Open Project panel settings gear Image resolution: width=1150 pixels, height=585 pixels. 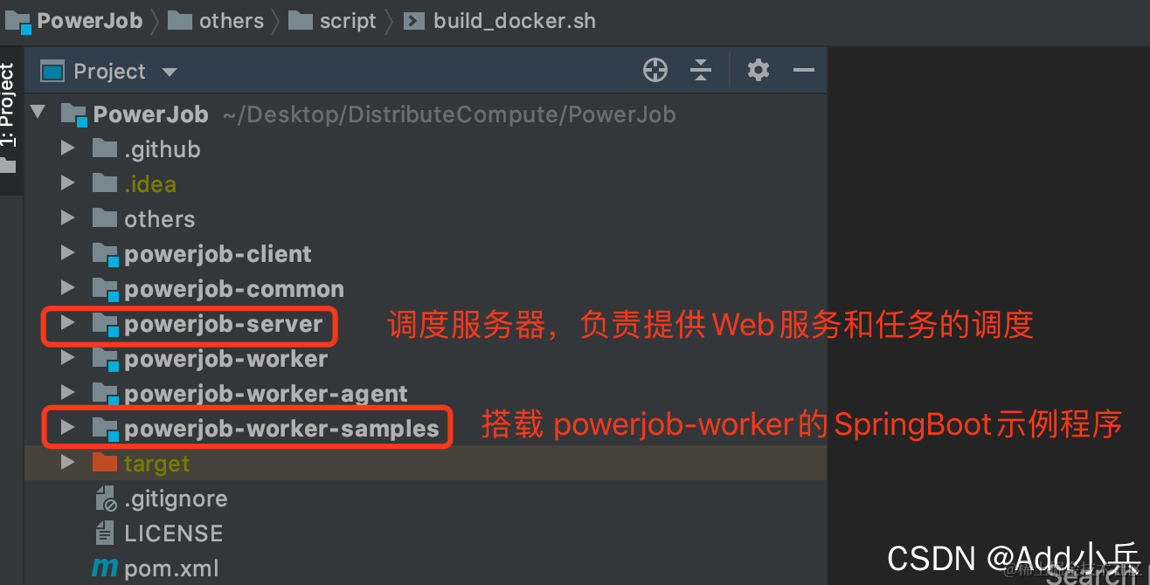[x=758, y=70]
